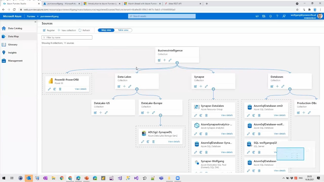This screenshot has width=324, height=182.
Task: Open Azure notifications bell
Action: click(270, 16)
